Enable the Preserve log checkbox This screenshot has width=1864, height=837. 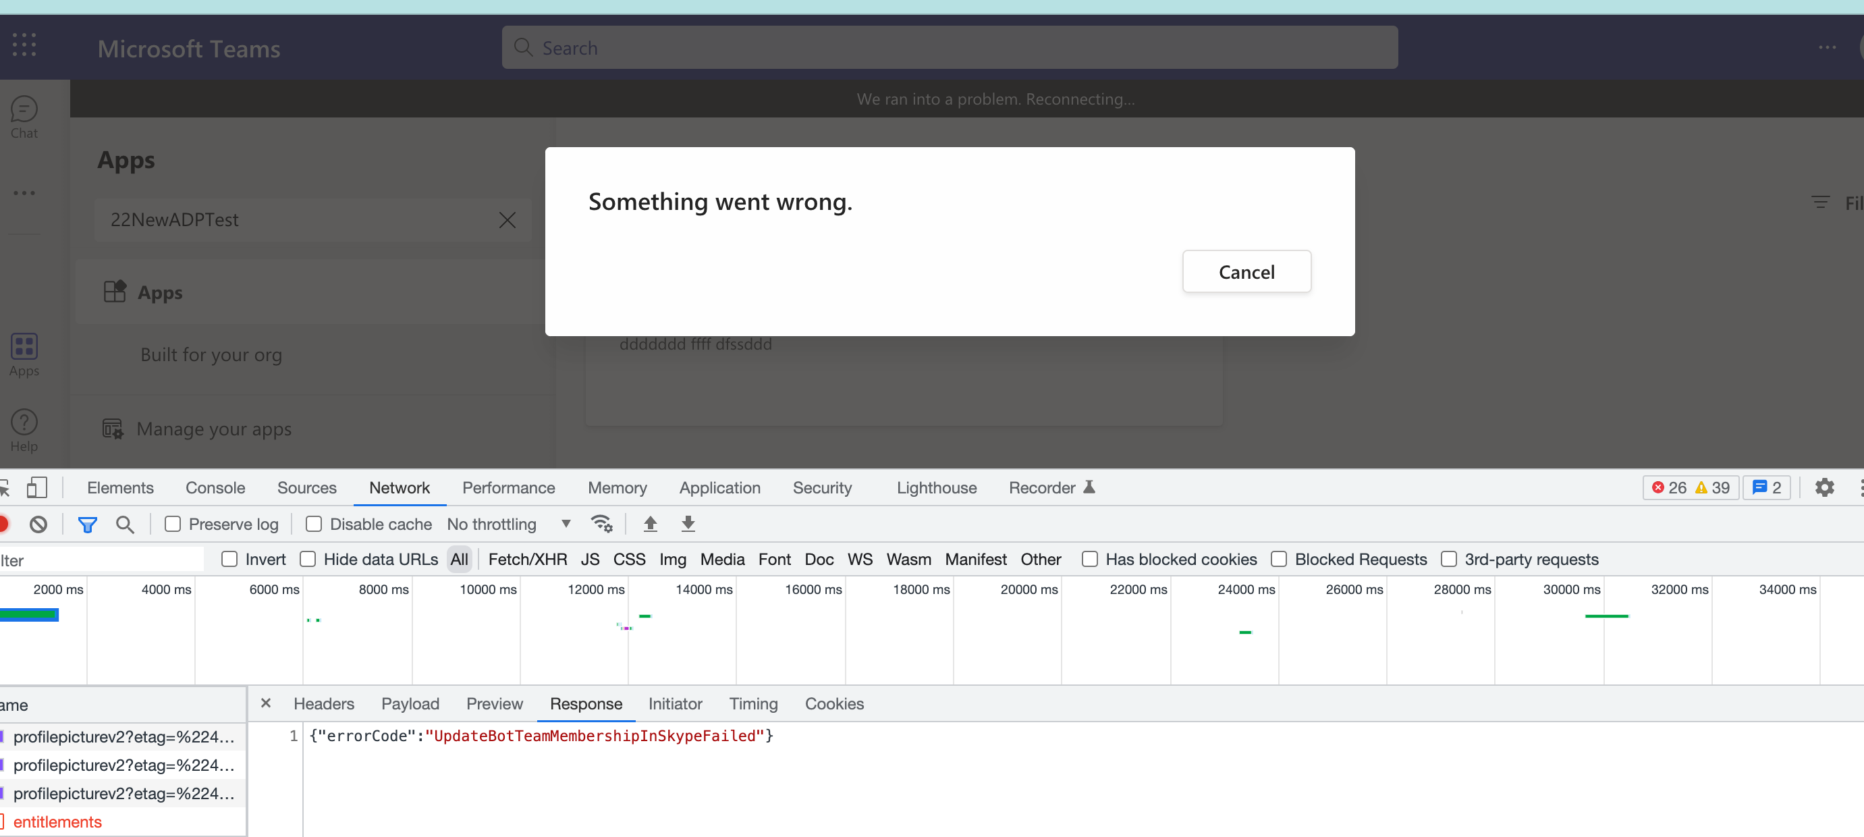[x=173, y=524]
